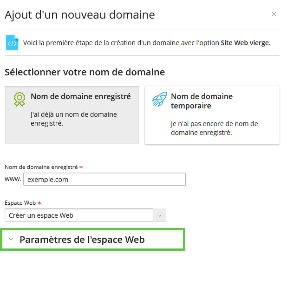Click the www. prefix label

13,179
